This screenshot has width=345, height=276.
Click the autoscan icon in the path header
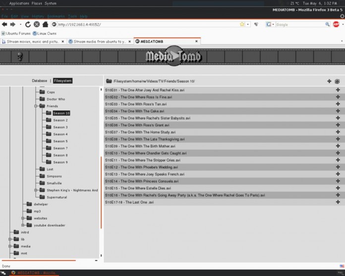(337, 81)
